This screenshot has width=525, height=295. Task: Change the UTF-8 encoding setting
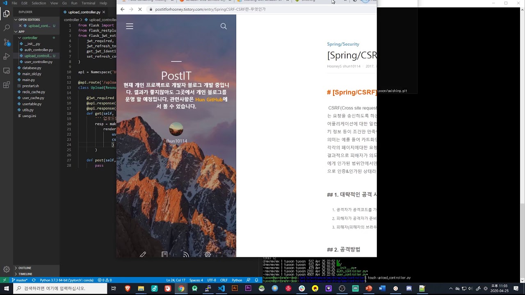coord(211,280)
